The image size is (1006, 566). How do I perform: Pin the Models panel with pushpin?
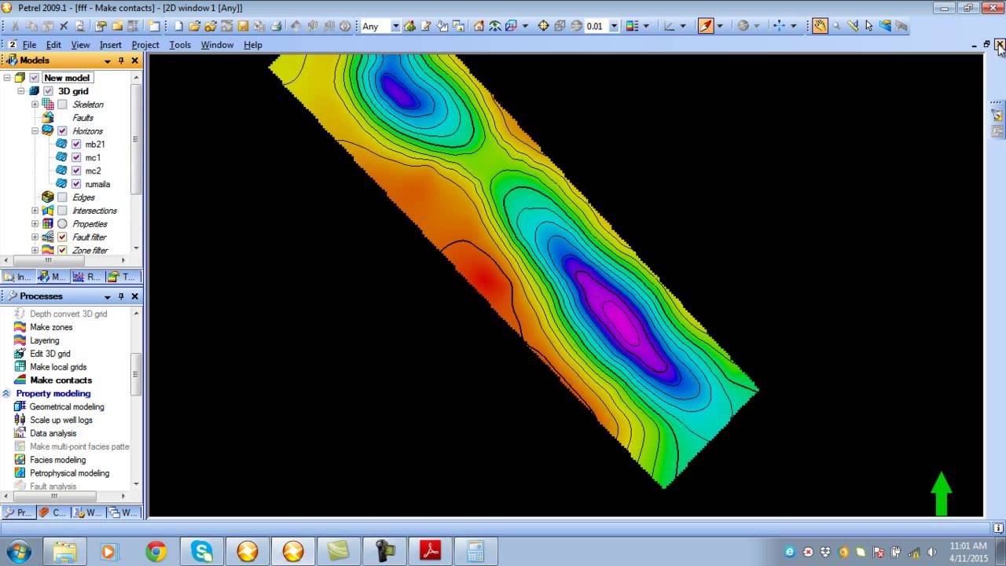tap(121, 61)
